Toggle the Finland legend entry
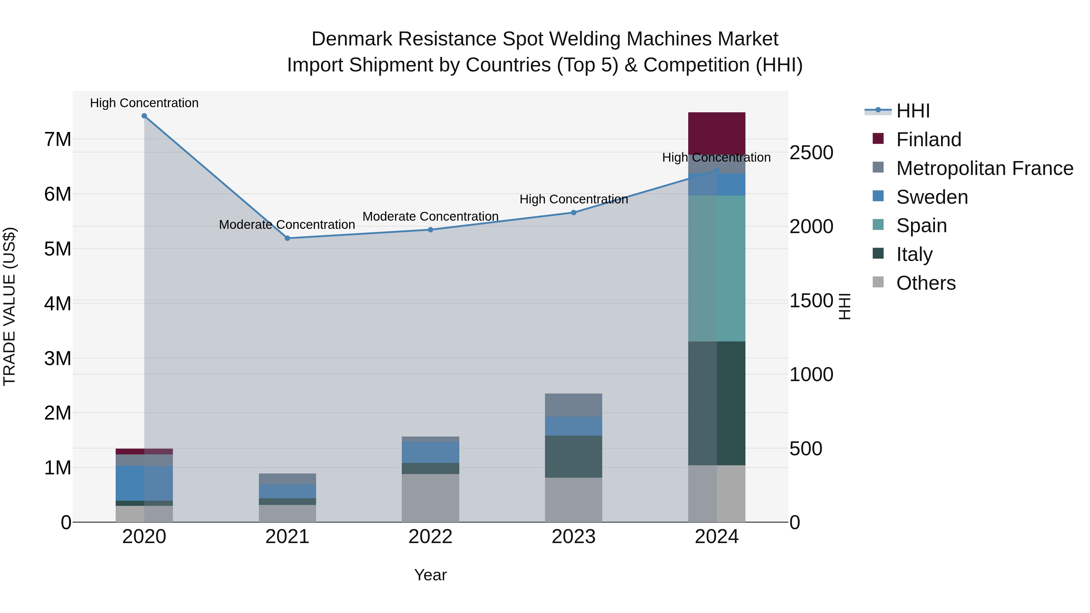The image size is (1090, 613). pyautogui.click(x=917, y=139)
